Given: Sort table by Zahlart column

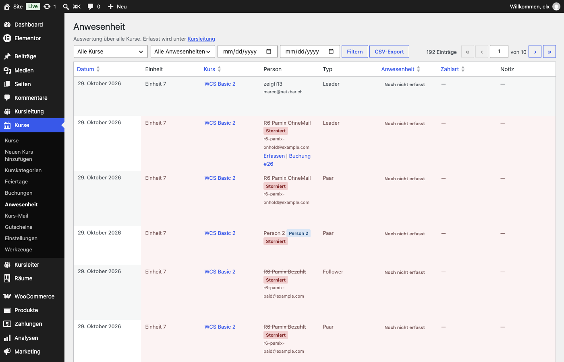Looking at the screenshot, I should pos(452,69).
